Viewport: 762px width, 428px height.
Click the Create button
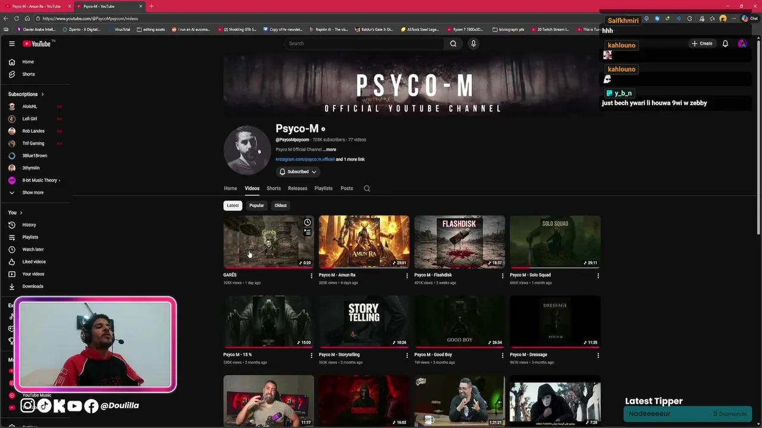(702, 43)
